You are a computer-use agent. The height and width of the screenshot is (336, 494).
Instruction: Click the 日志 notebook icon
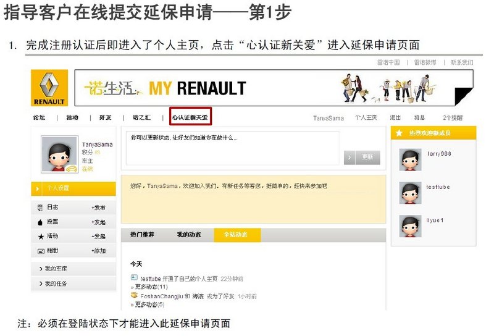[40, 208]
